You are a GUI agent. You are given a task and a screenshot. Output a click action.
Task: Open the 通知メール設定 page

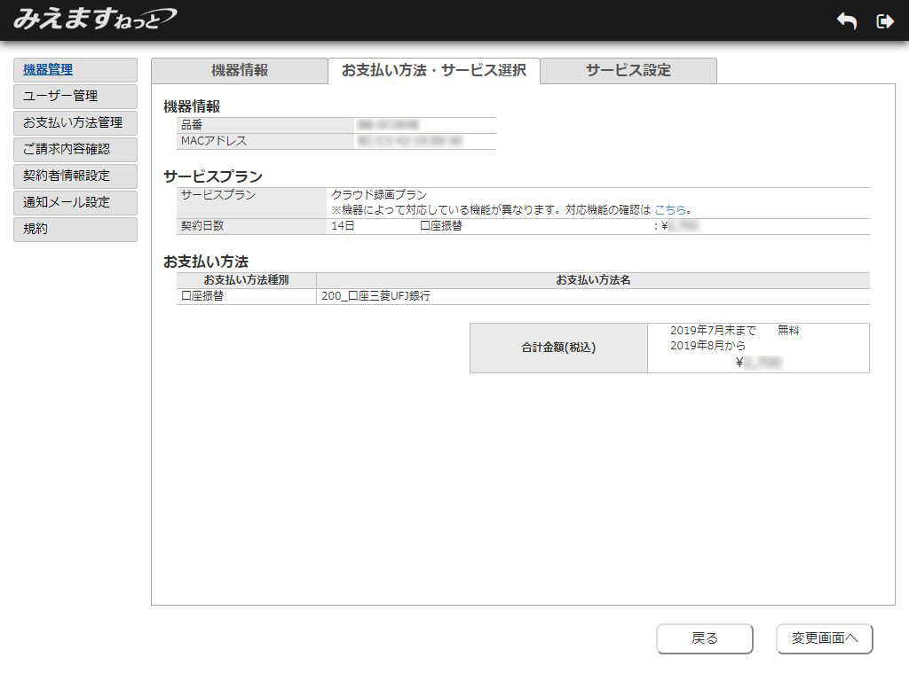[75, 203]
